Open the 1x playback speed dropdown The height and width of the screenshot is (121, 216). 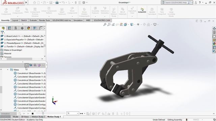point(73,113)
